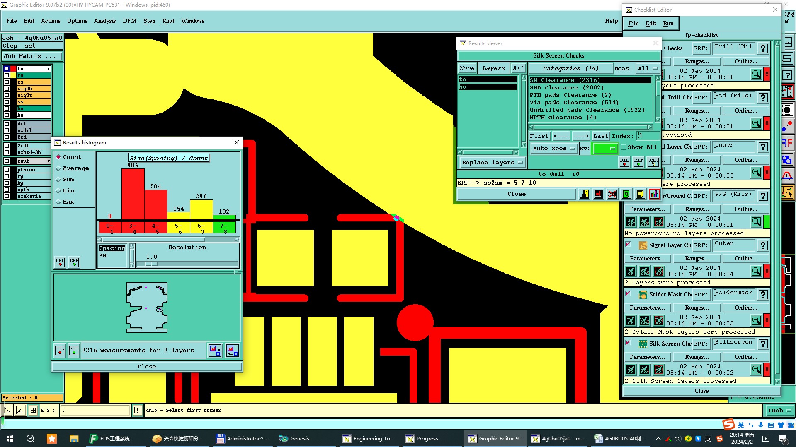Open the Inch units dropdown

coord(779,411)
